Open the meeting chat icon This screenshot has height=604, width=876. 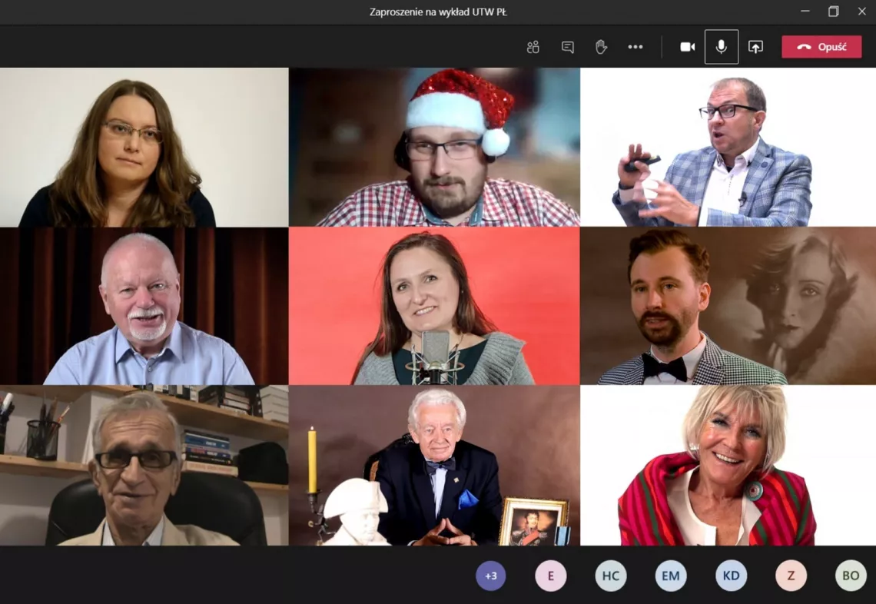(567, 47)
